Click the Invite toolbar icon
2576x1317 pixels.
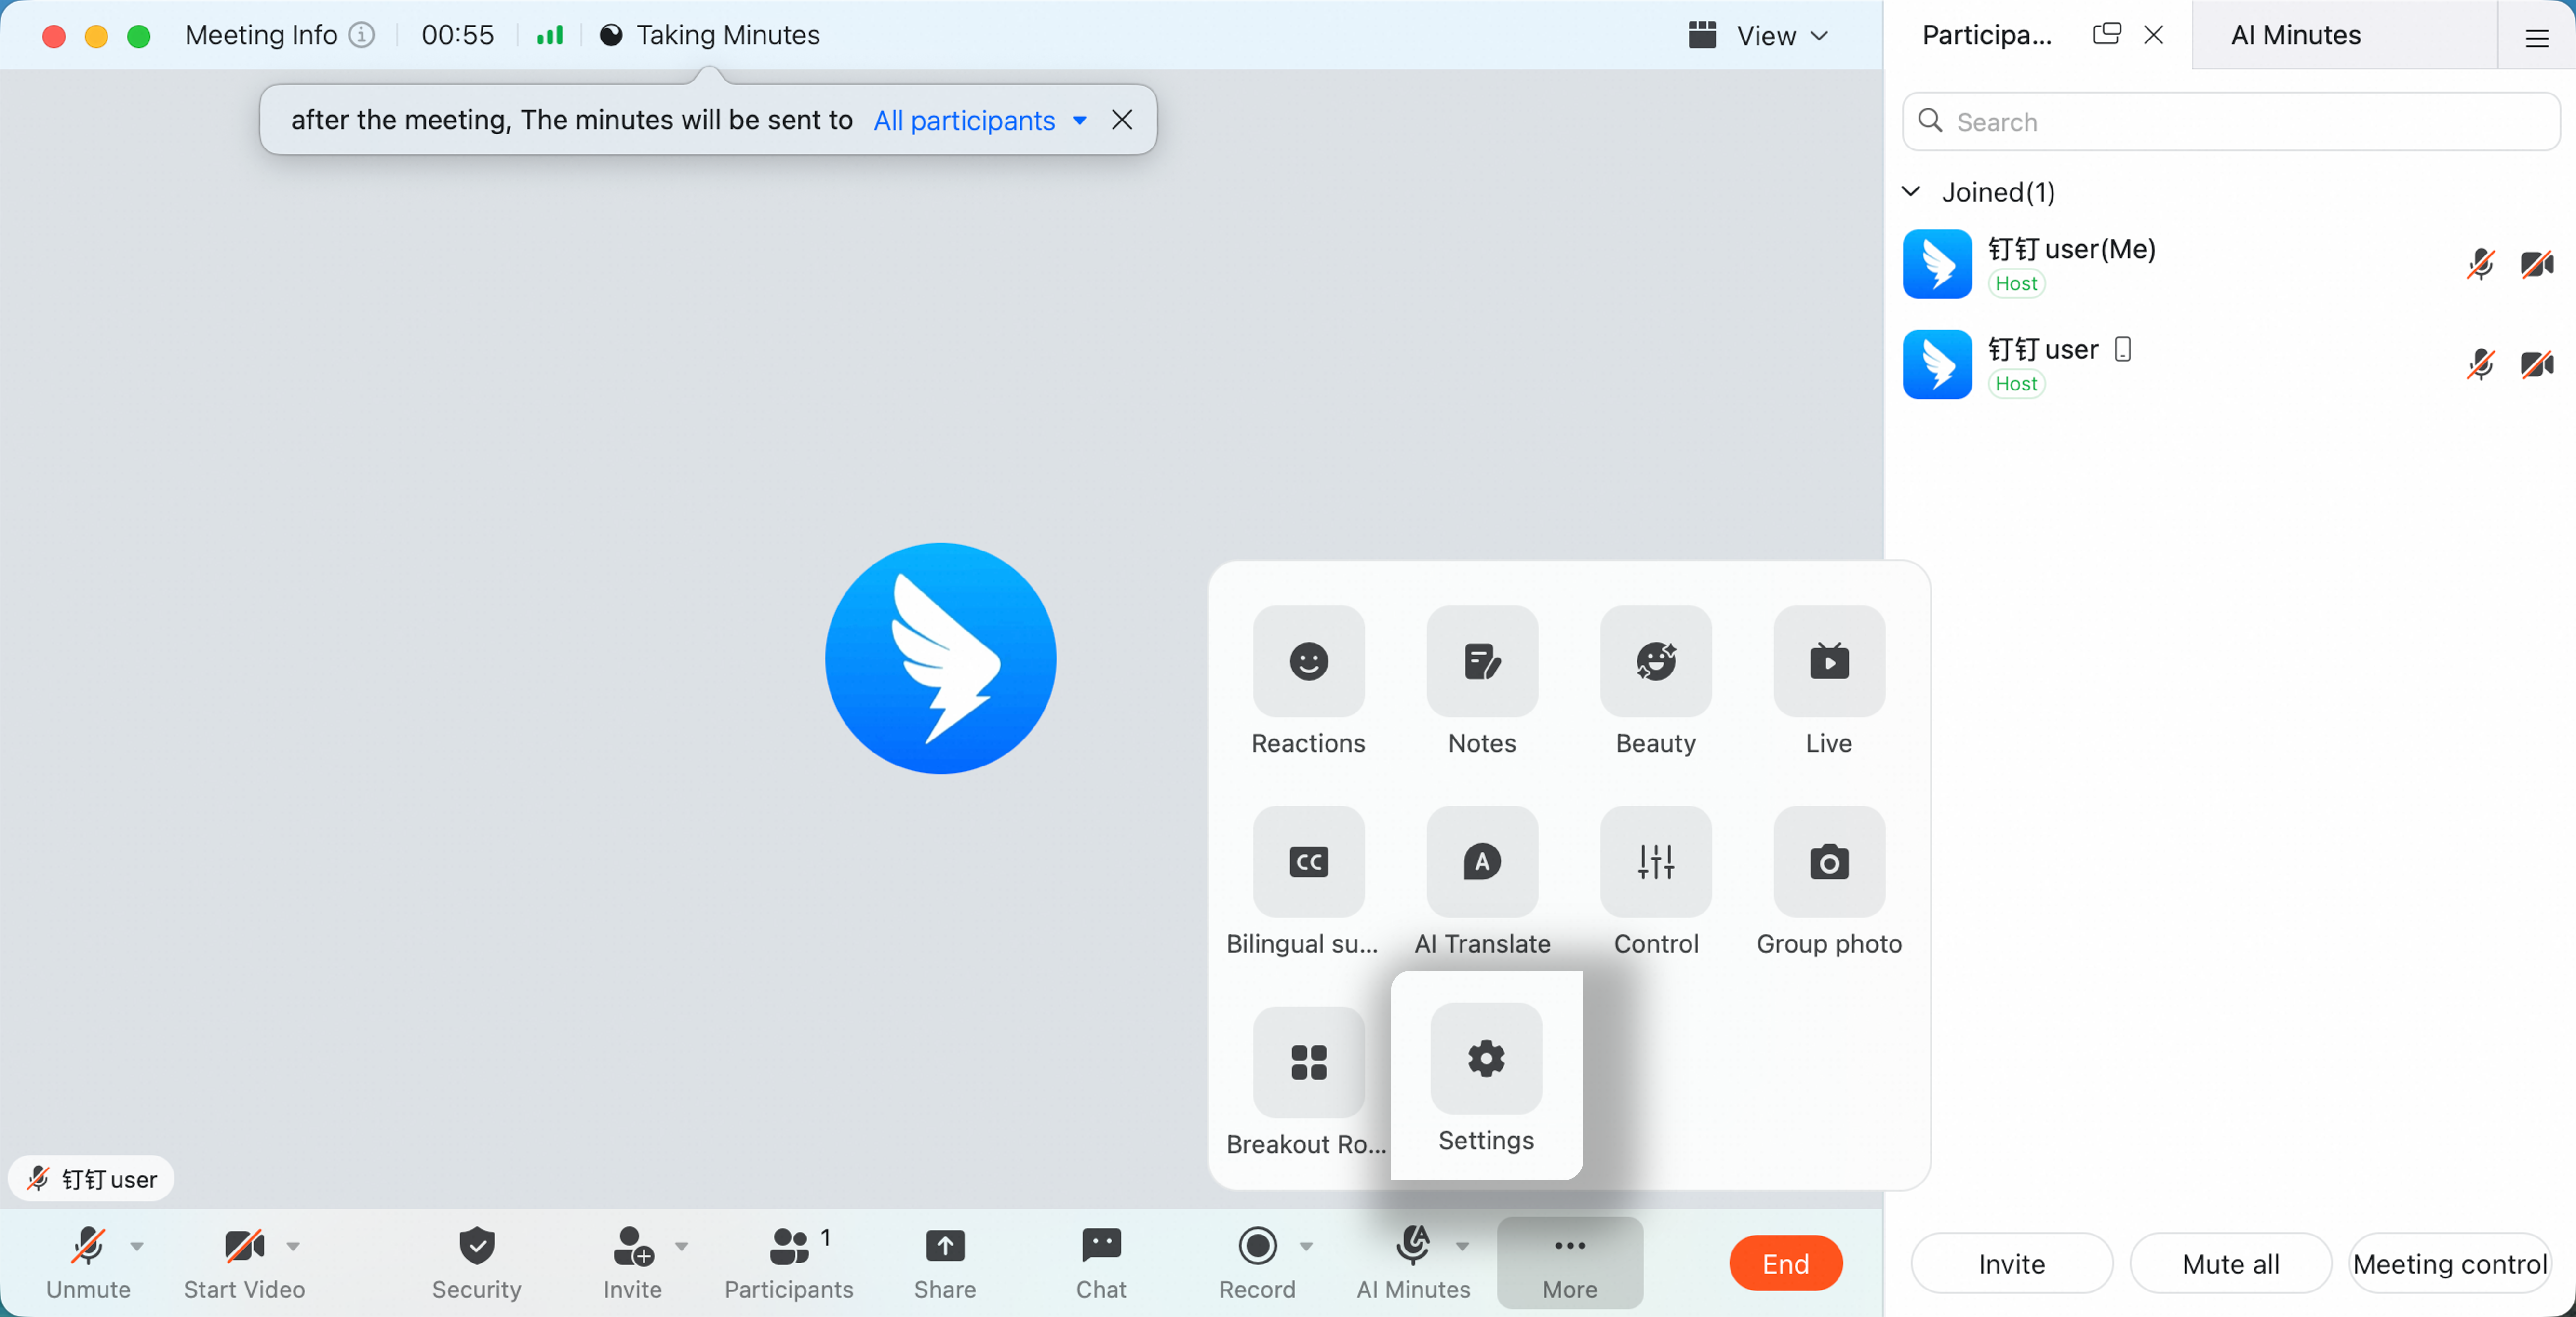coord(632,1263)
